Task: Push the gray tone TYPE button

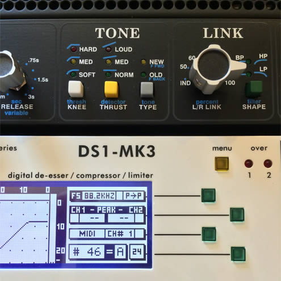Action: pos(147,90)
